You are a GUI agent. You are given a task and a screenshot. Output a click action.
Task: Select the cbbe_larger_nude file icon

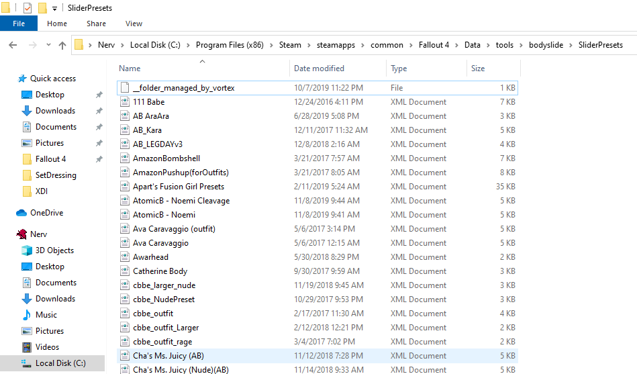[125, 285]
